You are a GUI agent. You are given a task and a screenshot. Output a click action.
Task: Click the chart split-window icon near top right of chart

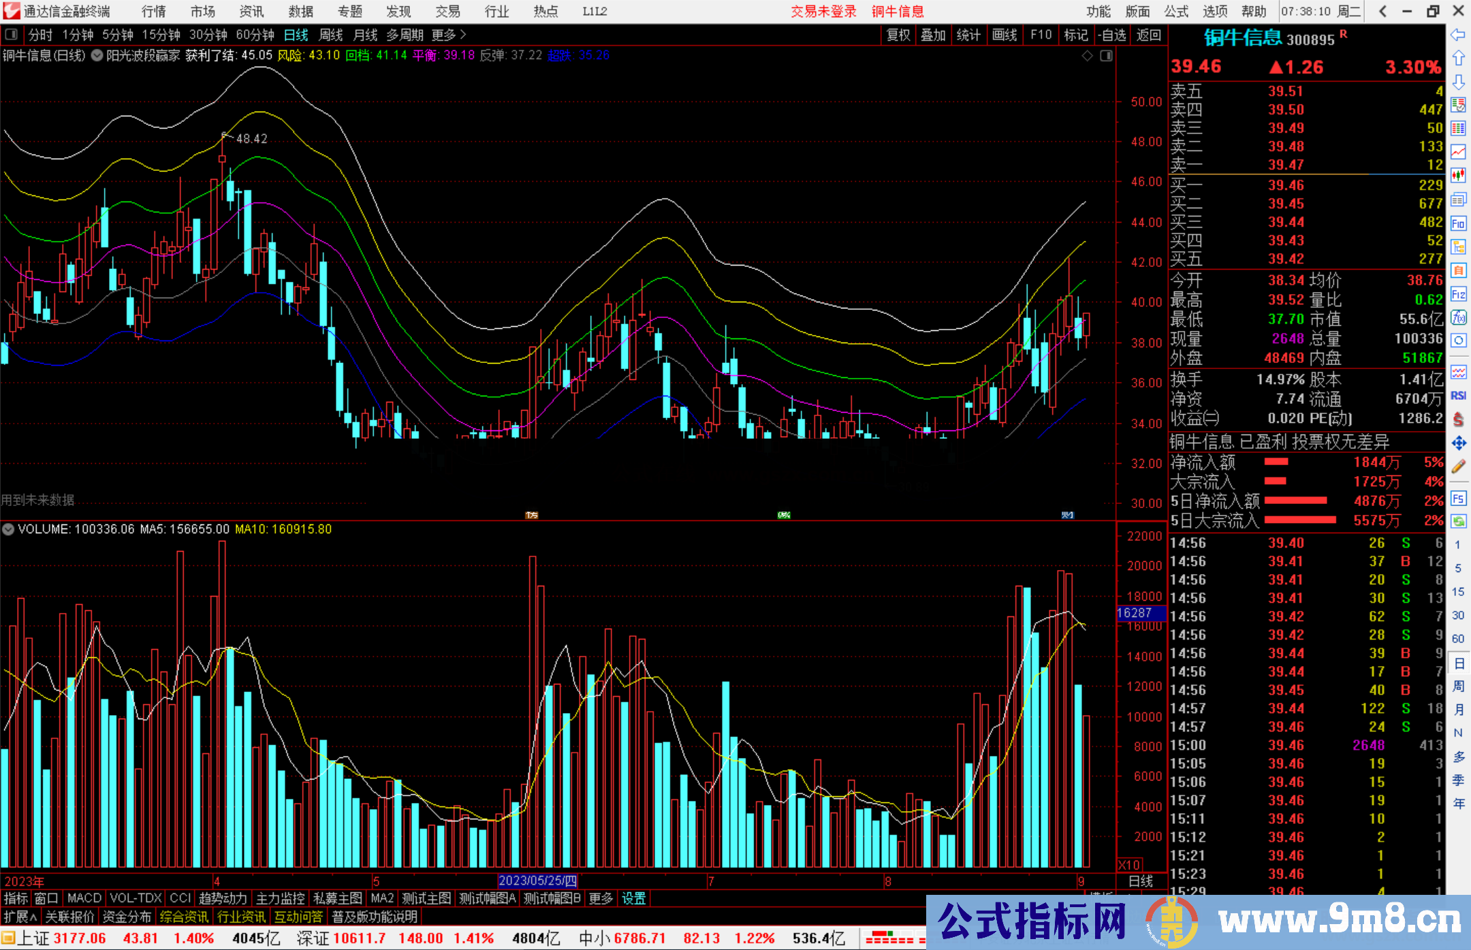1106,55
